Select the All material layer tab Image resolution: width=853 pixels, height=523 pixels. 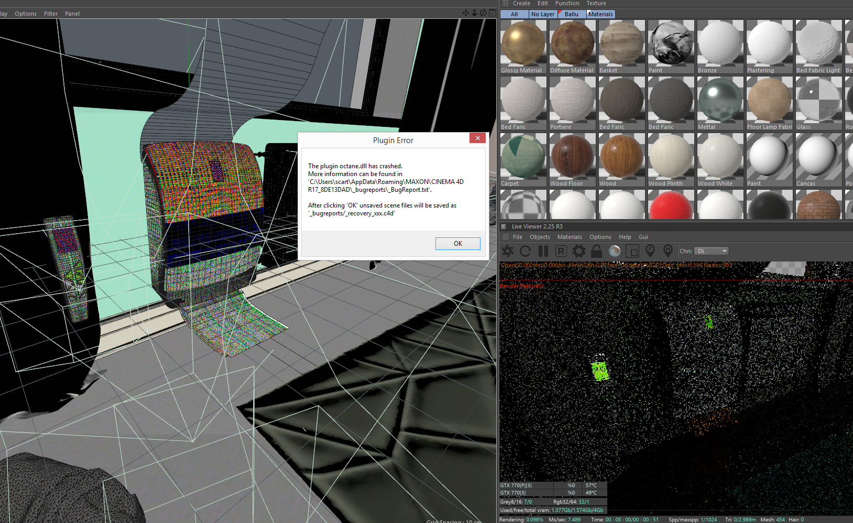pyautogui.click(x=515, y=14)
